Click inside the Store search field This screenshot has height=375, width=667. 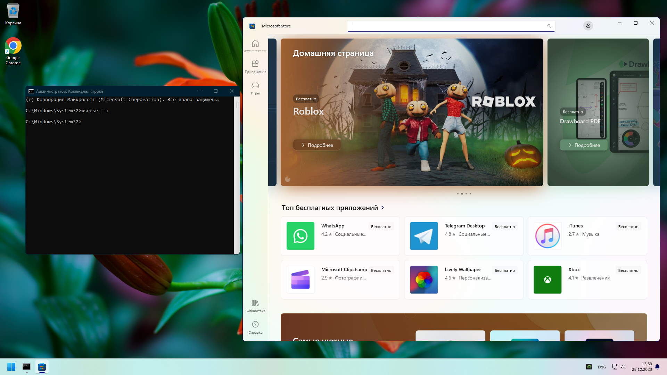click(x=448, y=26)
